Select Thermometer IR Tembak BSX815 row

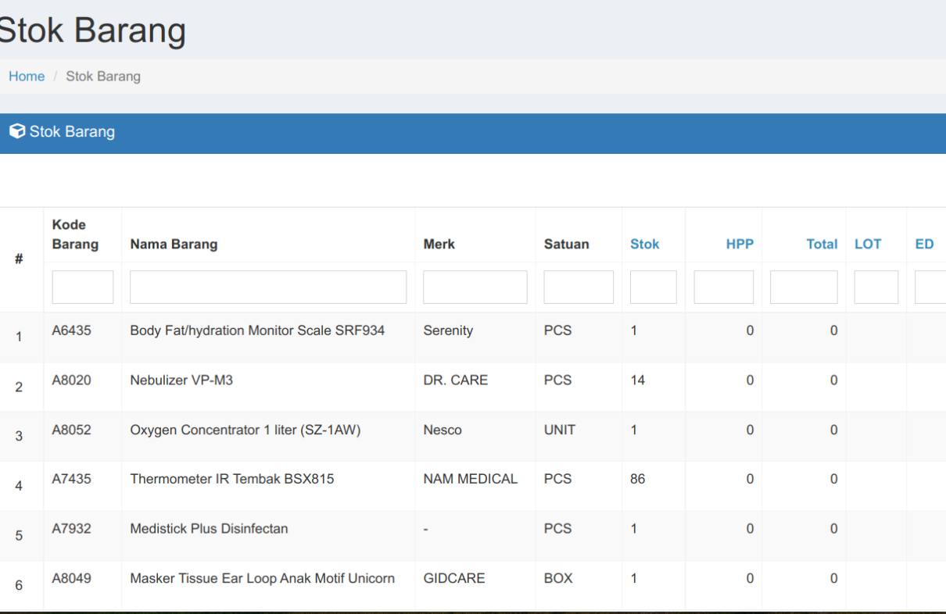(231, 479)
